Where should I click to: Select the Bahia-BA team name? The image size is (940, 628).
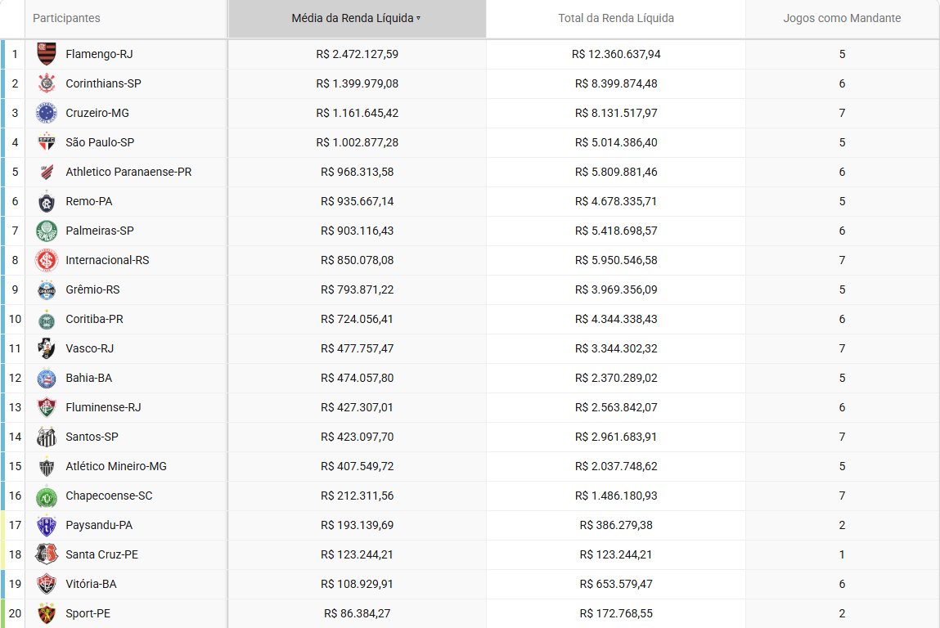coord(88,378)
